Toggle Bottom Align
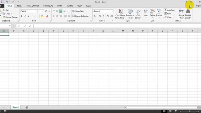 (61, 11)
